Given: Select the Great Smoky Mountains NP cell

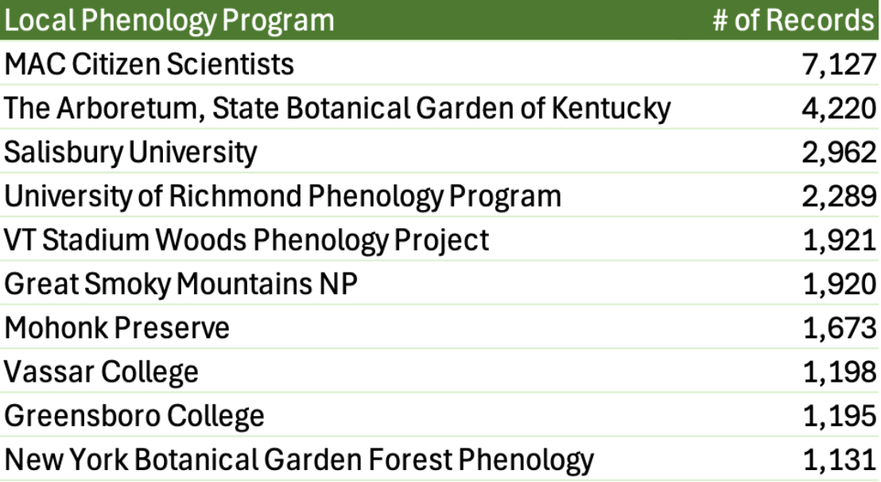Looking at the screenshot, I should 180,284.
